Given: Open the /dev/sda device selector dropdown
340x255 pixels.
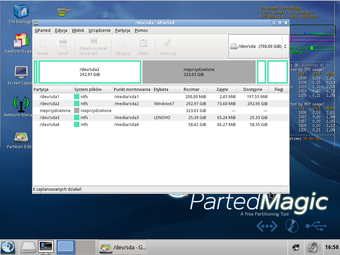Looking at the screenshot, I should [259, 46].
